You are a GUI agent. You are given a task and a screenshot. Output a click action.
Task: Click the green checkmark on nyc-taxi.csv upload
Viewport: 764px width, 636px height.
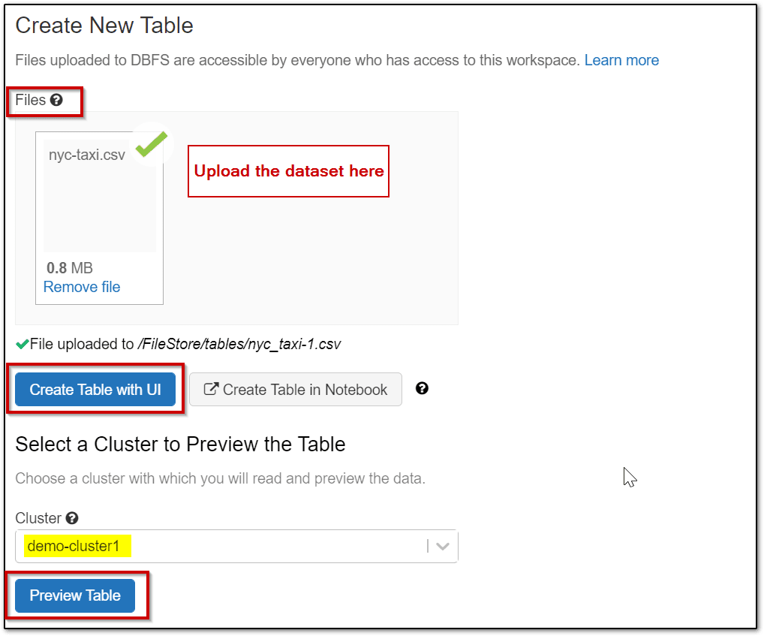point(150,146)
